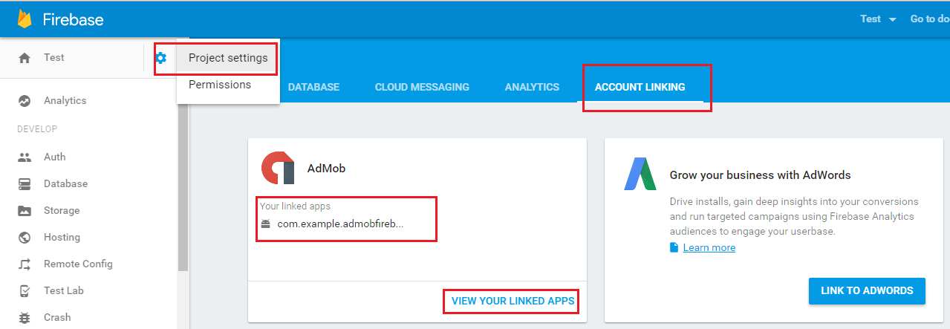This screenshot has width=950, height=329.
Task: Click View Your Linked Apps
Action: (x=513, y=301)
